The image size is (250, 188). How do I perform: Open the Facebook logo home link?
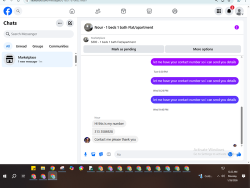[x=7, y=11]
